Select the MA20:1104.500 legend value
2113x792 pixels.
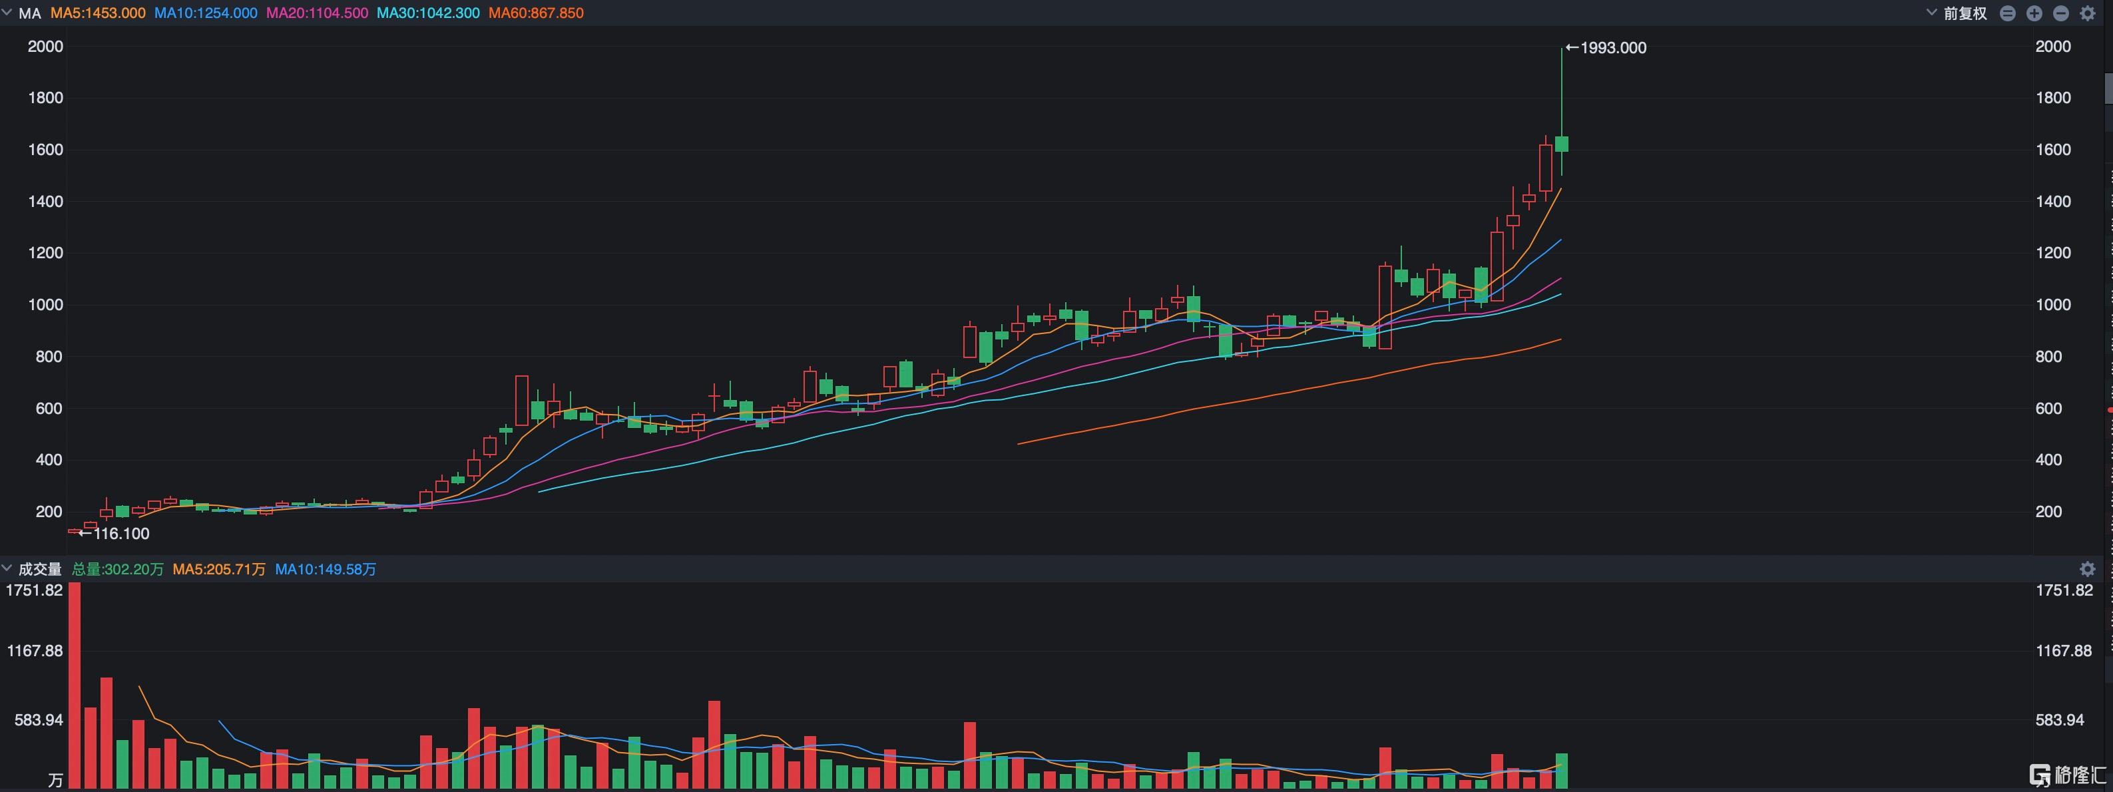317,13
